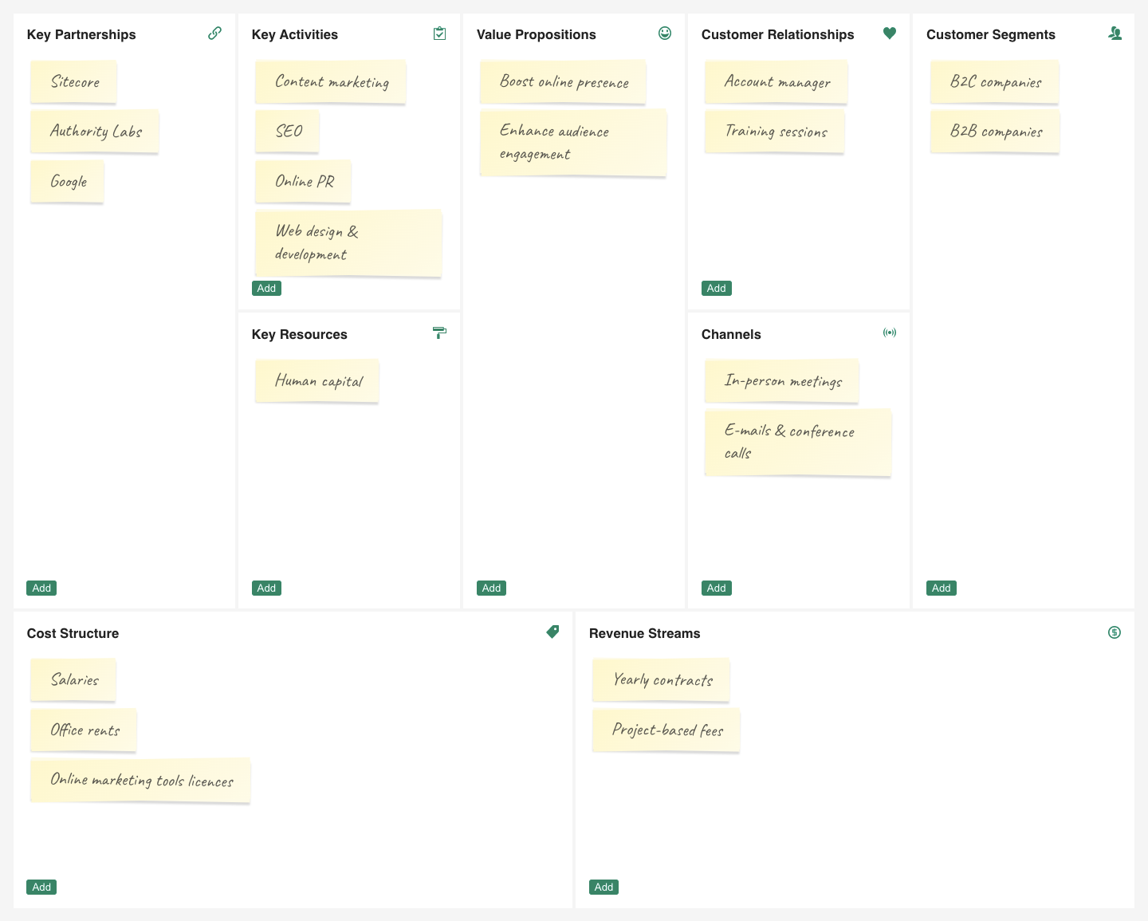
Task: Select the B2B companies note
Action: pyautogui.click(x=994, y=131)
